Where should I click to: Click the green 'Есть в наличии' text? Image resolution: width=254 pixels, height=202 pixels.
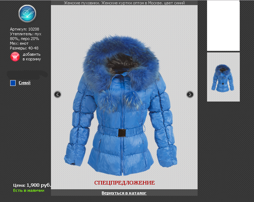[x=29, y=190]
